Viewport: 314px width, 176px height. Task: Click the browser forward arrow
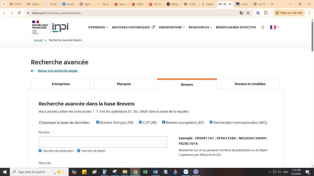point(12,13)
